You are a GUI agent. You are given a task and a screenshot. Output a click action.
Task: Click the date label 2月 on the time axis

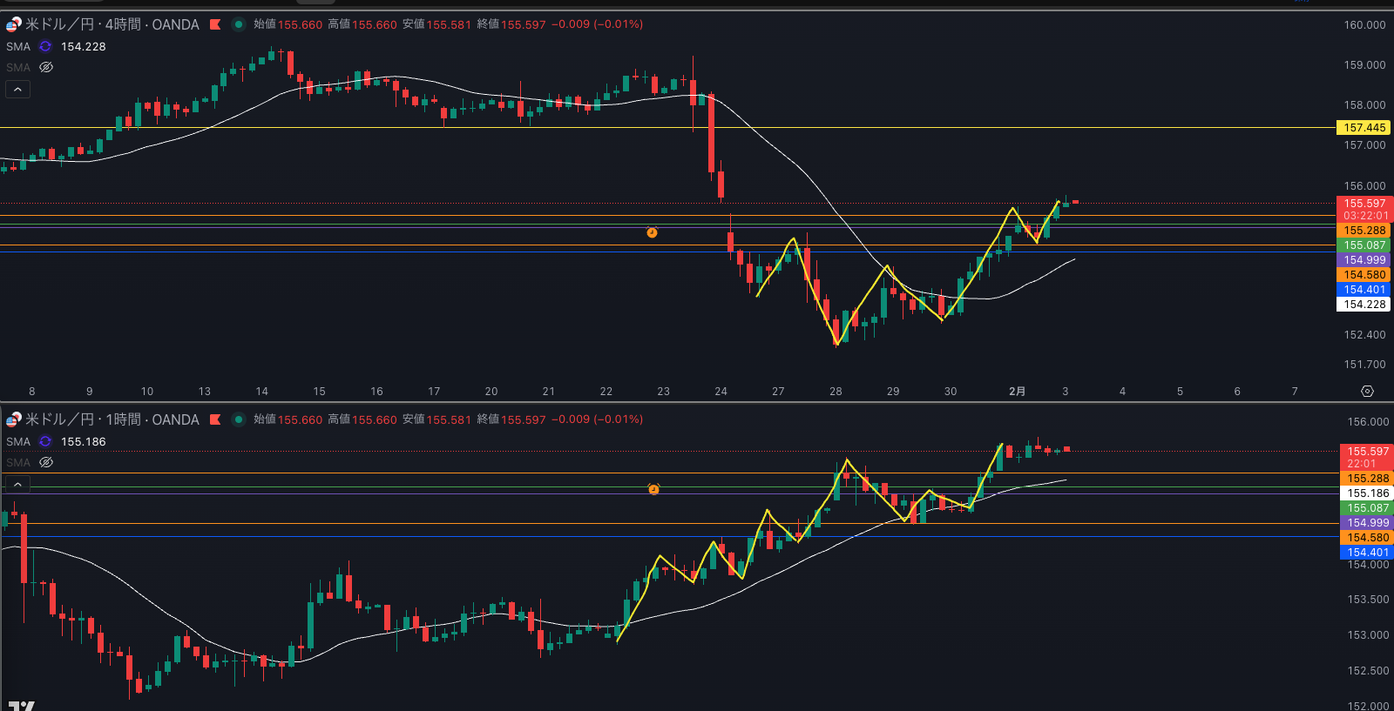coord(1017,392)
